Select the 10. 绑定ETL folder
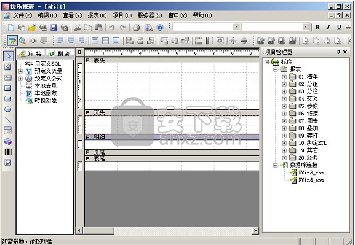The image size is (355, 245). click(x=313, y=143)
